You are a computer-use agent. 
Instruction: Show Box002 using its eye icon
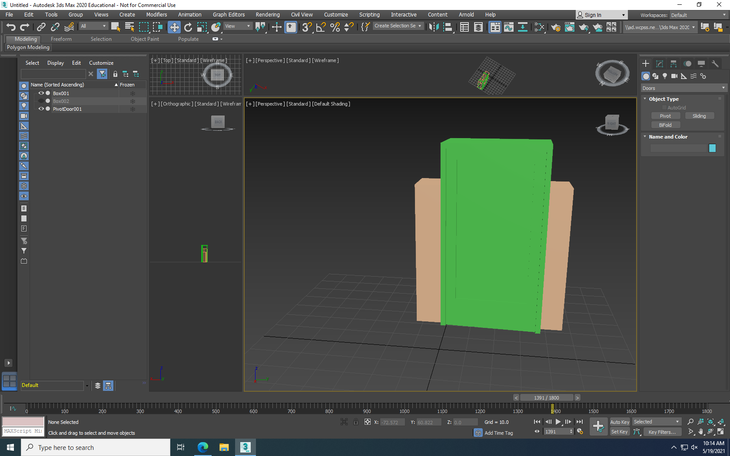tap(41, 101)
